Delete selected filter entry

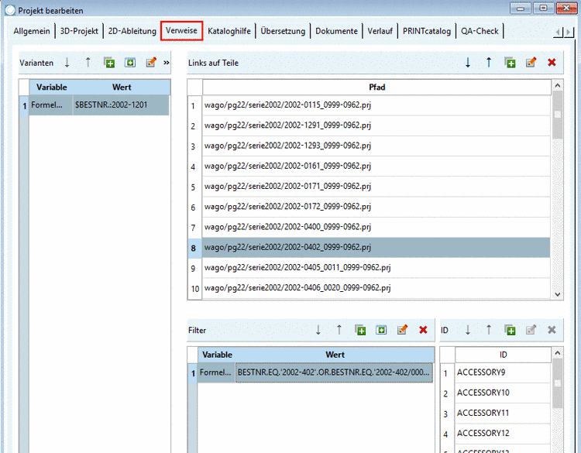click(423, 330)
